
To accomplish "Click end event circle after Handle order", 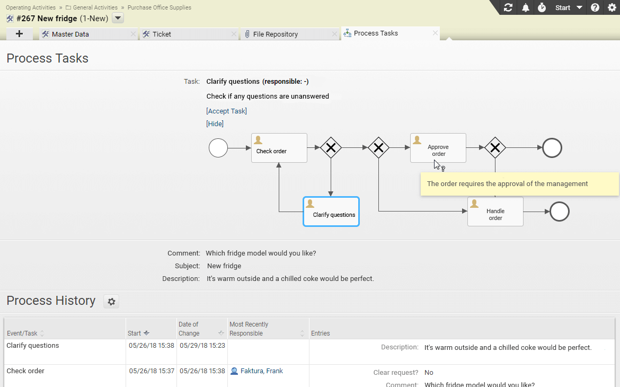I will click(560, 212).
